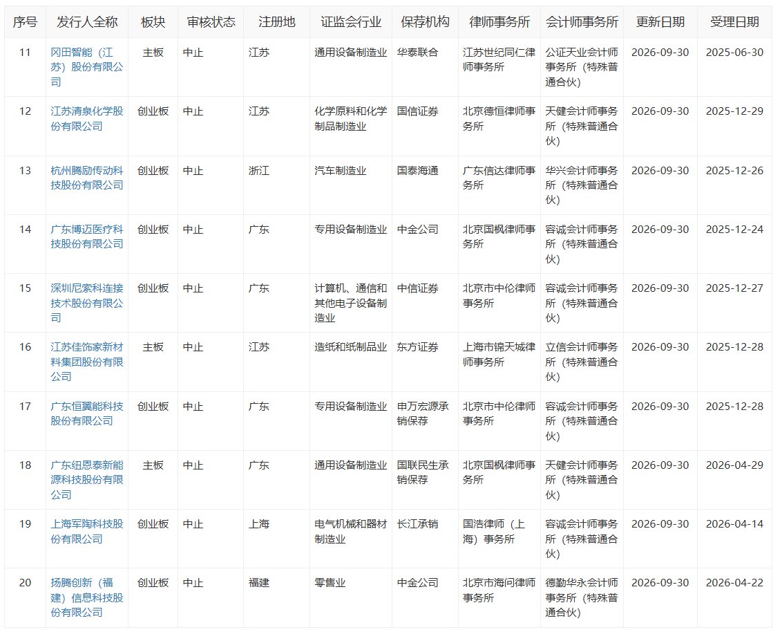Click the sponsor cell 长江承销

click(417, 524)
